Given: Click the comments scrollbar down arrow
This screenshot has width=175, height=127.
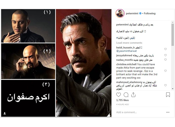Looking at the screenshot, I should [x=173, y=89].
